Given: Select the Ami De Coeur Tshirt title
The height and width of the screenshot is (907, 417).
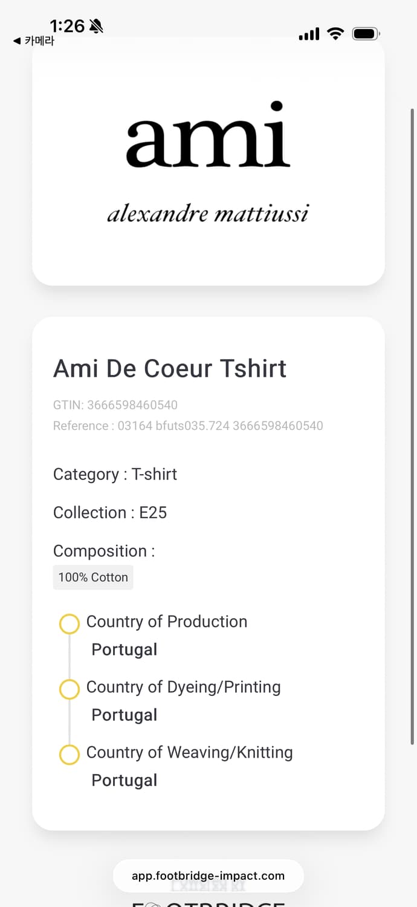Looking at the screenshot, I should (170, 368).
